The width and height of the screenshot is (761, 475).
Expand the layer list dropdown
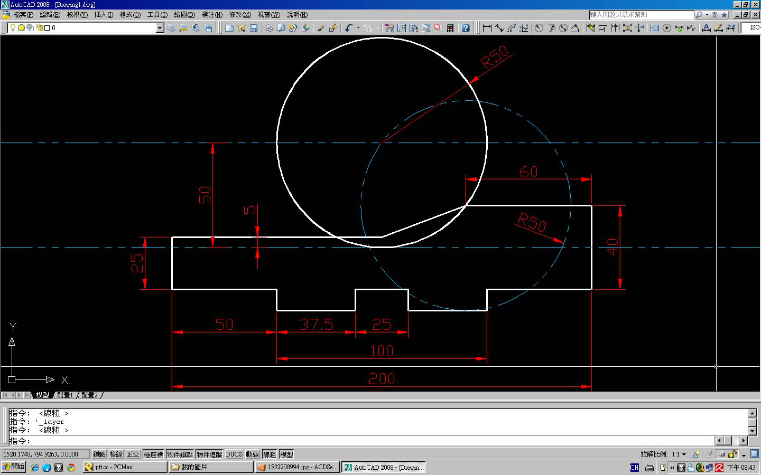coord(160,28)
